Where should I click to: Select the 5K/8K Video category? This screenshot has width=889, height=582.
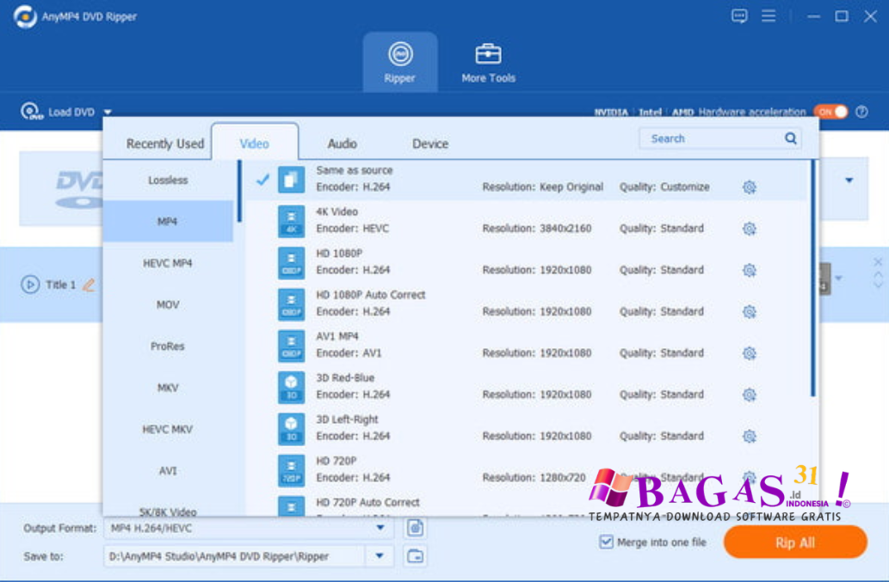[x=168, y=512]
